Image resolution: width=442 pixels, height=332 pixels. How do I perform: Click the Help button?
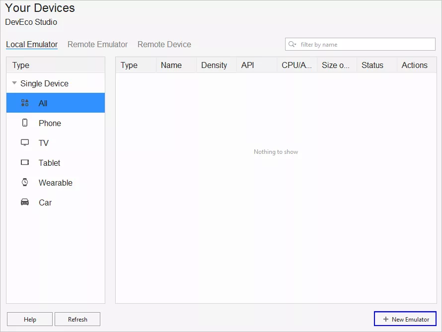click(30, 319)
